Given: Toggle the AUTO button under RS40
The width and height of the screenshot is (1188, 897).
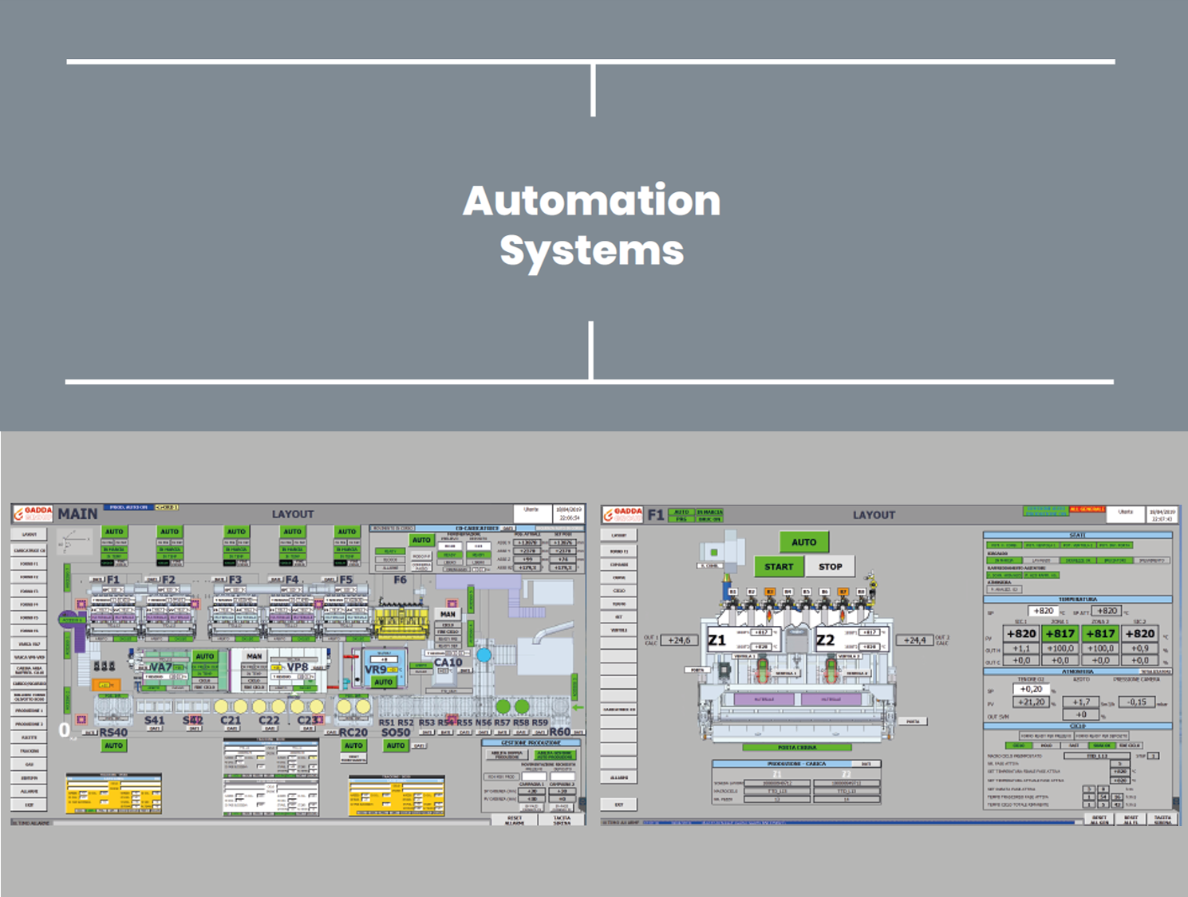Looking at the screenshot, I should point(114,746).
